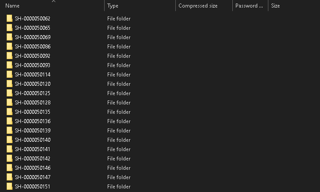Click folder icon for SH-0000050139
This screenshot has height=192, width=320.
(x=9, y=131)
